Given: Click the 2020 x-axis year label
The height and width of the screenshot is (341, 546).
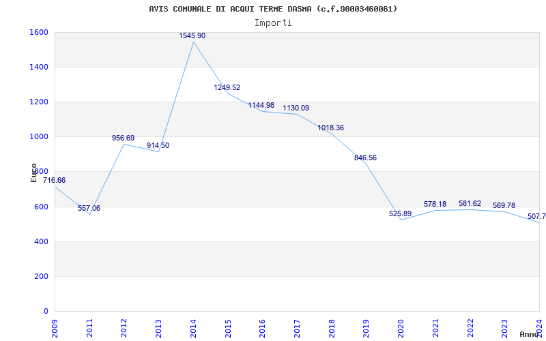Looking at the screenshot, I should (x=401, y=328).
